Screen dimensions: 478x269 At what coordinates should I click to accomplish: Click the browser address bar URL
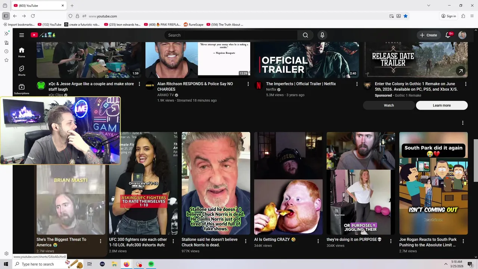click(x=103, y=16)
